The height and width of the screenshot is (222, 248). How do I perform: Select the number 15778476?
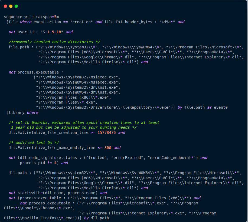pyautogui.click(x=106, y=132)
